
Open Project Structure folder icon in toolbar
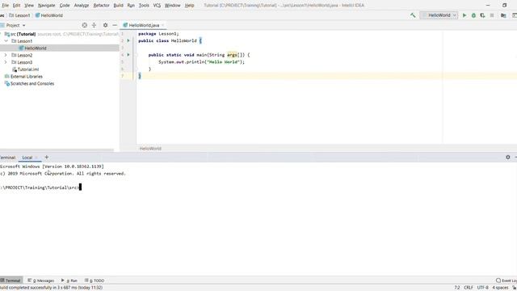(x=503, y=15)
